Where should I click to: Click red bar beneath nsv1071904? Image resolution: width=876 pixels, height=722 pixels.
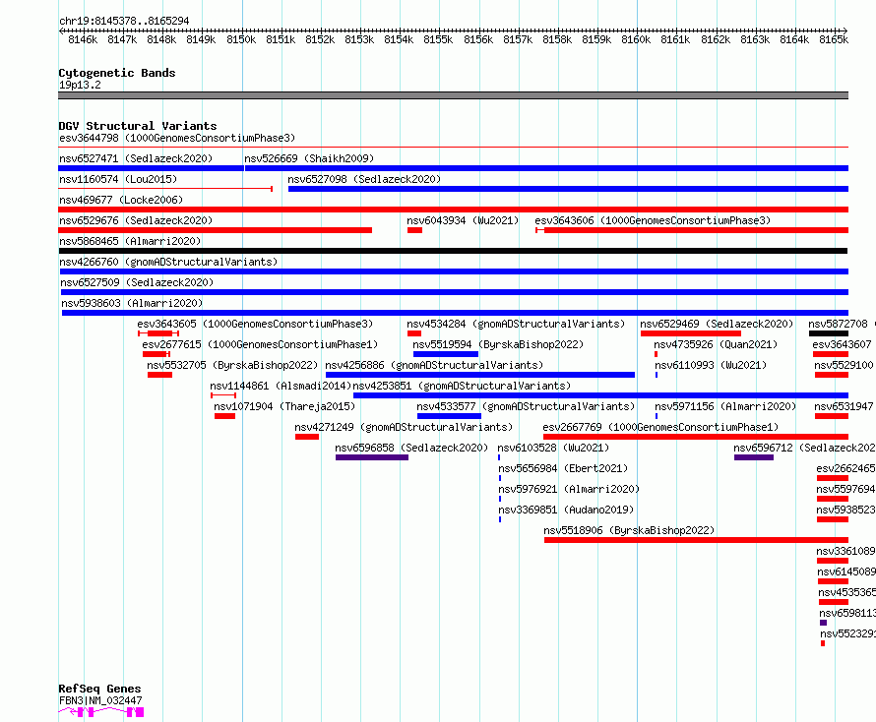[x=224, y=416]
